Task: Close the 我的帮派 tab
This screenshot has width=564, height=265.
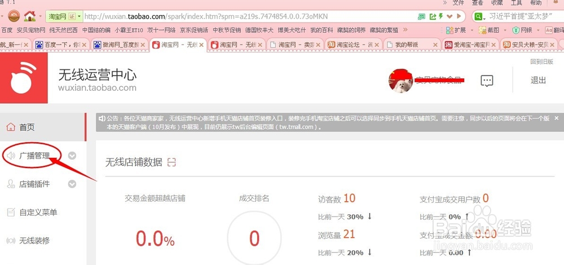Action: 435,45
